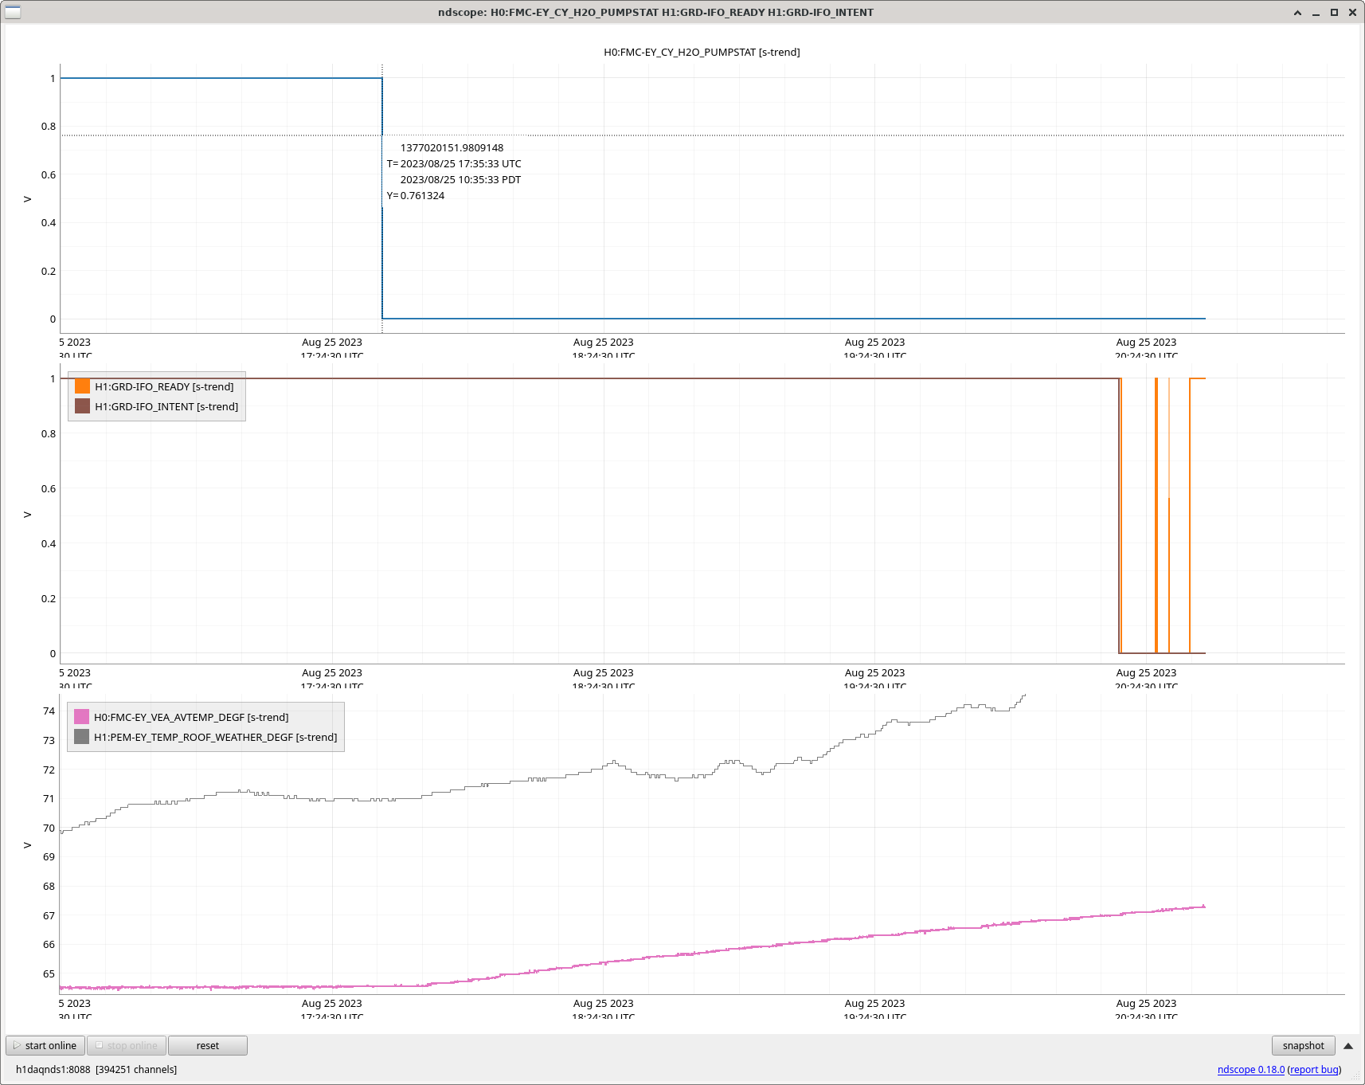
Task: Select H0:FMC-EY_VEA_AVTEMP_DEGF legend label
Action: [191, 717]
